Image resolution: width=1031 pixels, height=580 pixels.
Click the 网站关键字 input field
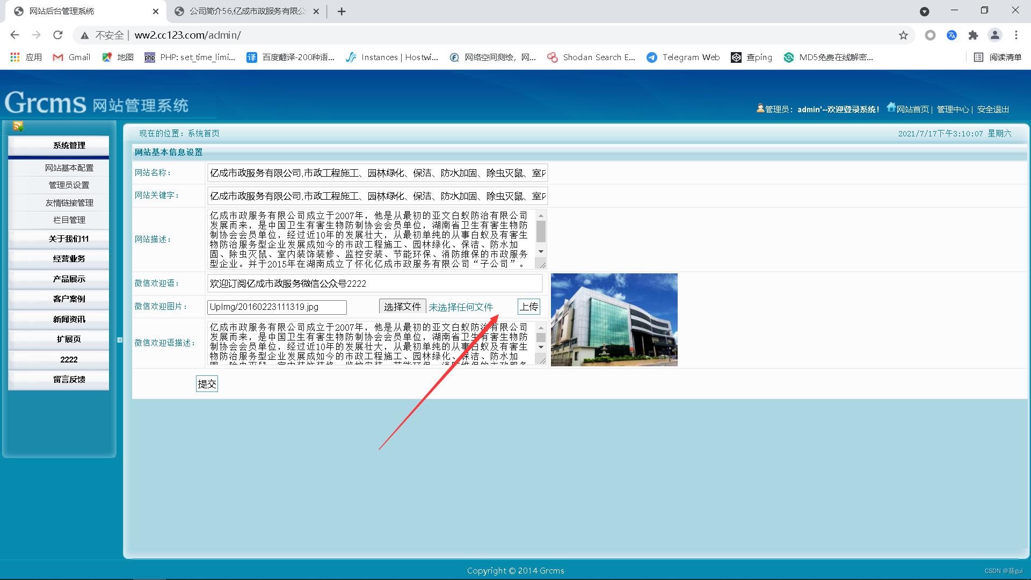click(377, 196)
